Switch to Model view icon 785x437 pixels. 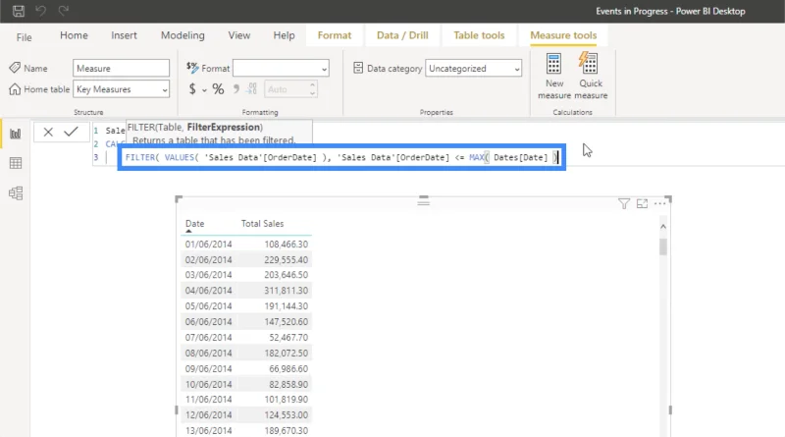click(16, 192)
